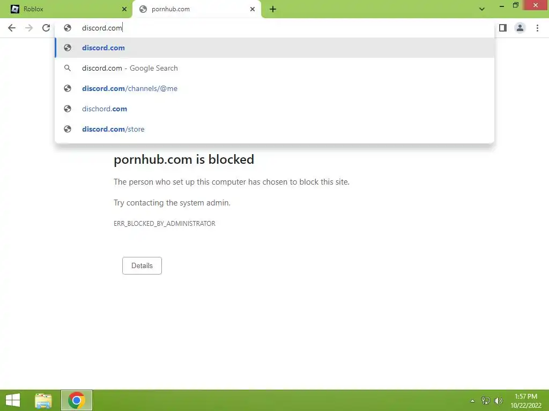Open the taskbar clock and date

click(526, 401)
